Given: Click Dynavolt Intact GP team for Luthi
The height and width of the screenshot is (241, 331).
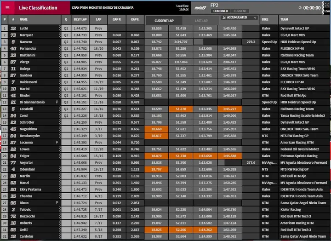Looking at the screenshot, I should (x=295, y=29).
